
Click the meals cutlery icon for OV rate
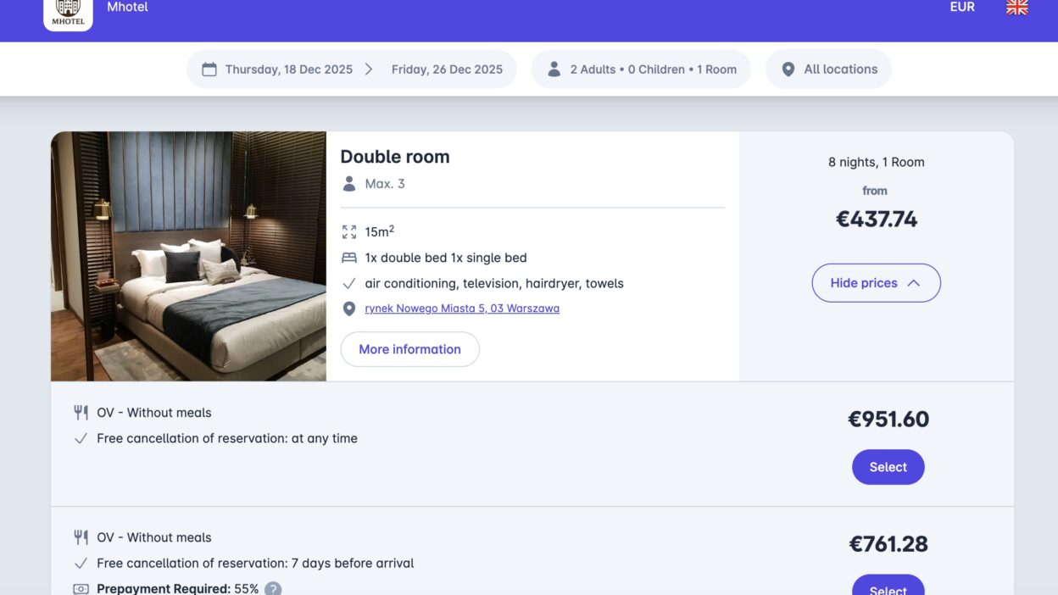pos(81,412)
